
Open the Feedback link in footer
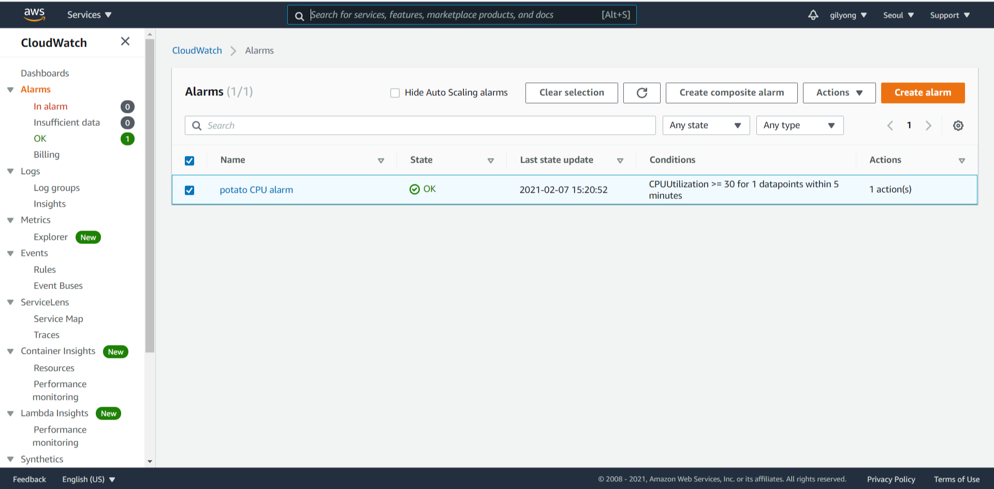30,479
